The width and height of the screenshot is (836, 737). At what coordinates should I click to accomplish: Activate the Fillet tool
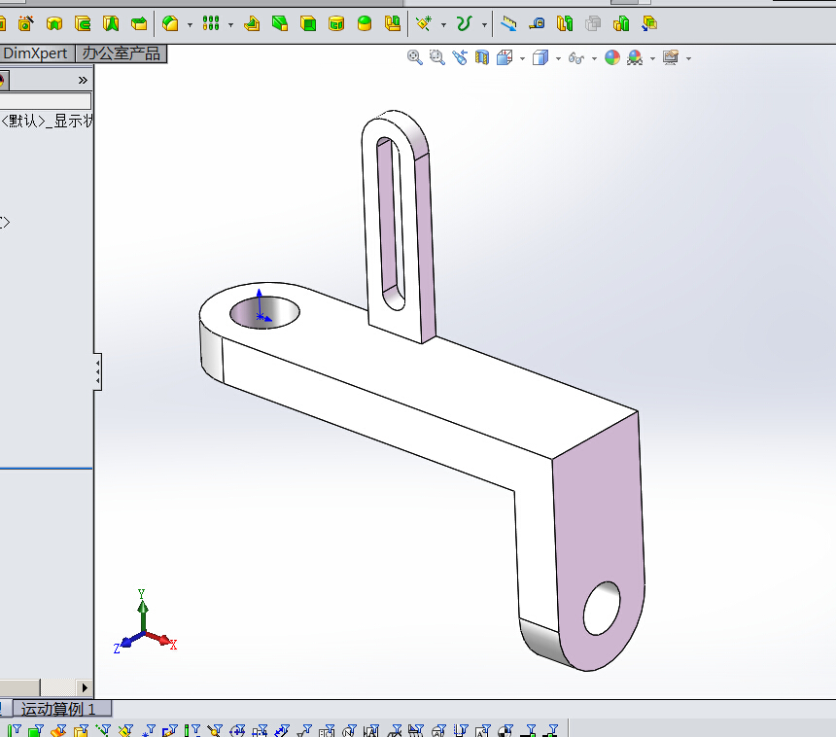(x=170, y=23)
